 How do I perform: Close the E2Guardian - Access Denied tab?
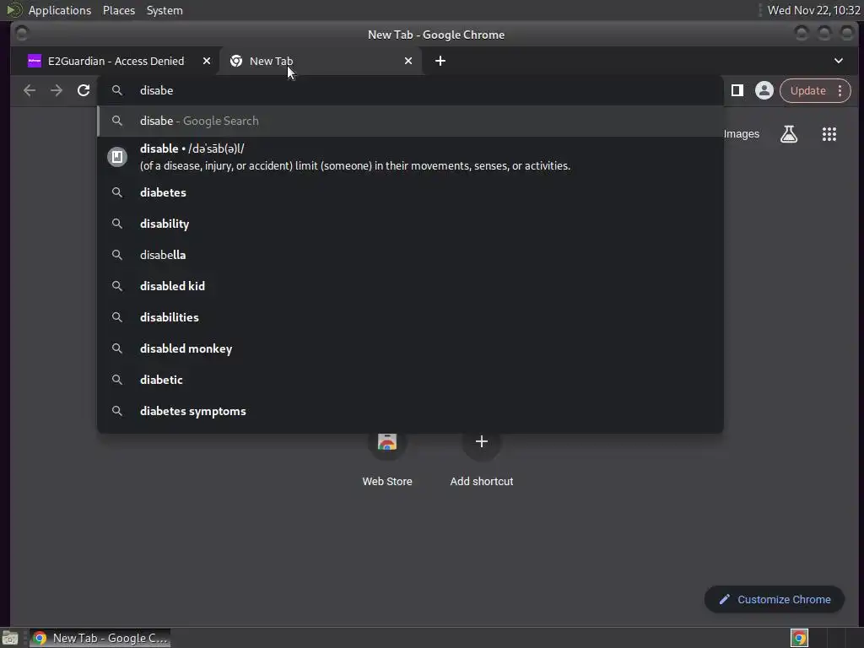pyautogui.click(x=206, y=61)
